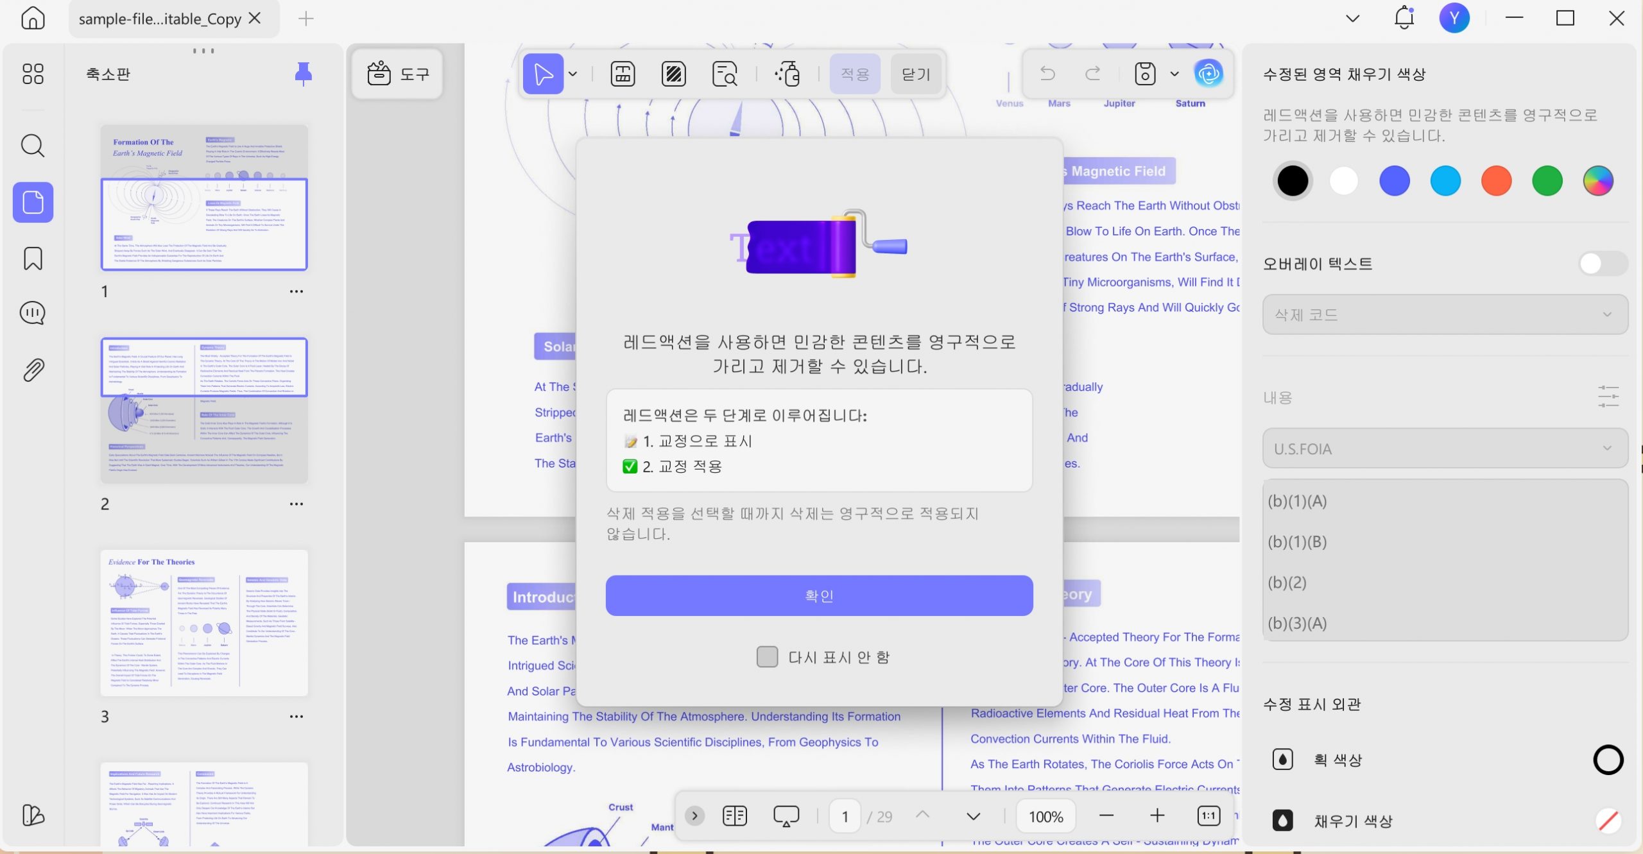
Task: Choose the redact pages hatched tool
Action: [x=673, y=74]
